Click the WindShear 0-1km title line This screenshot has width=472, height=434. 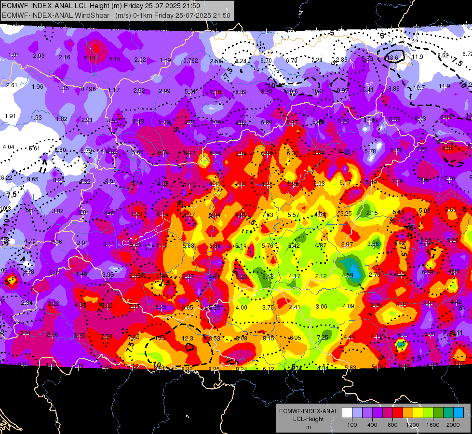click(x=116, y=15)
